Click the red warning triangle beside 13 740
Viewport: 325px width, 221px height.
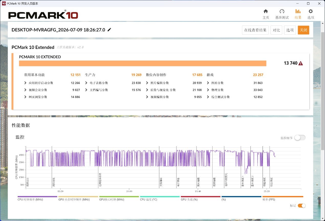click(x=301, y=63)
